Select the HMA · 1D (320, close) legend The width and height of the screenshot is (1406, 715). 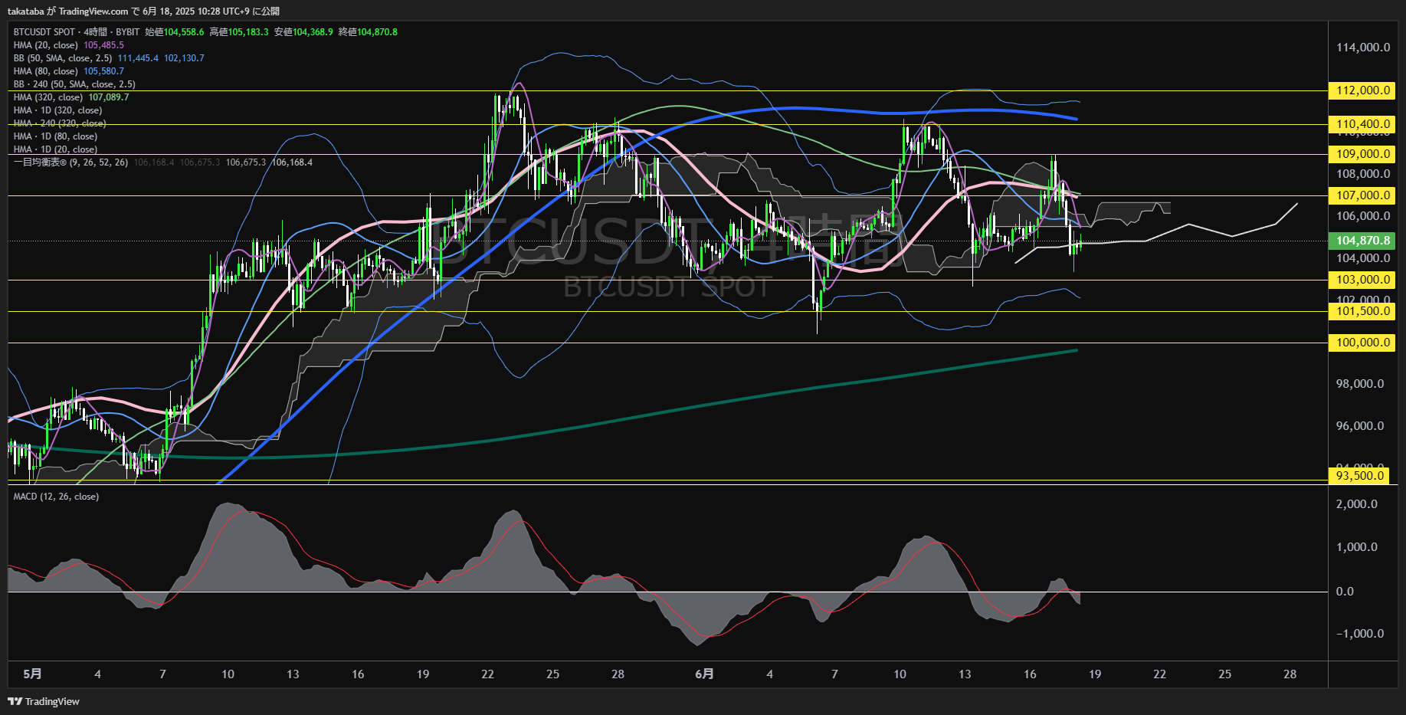click(x=57, y=110)
